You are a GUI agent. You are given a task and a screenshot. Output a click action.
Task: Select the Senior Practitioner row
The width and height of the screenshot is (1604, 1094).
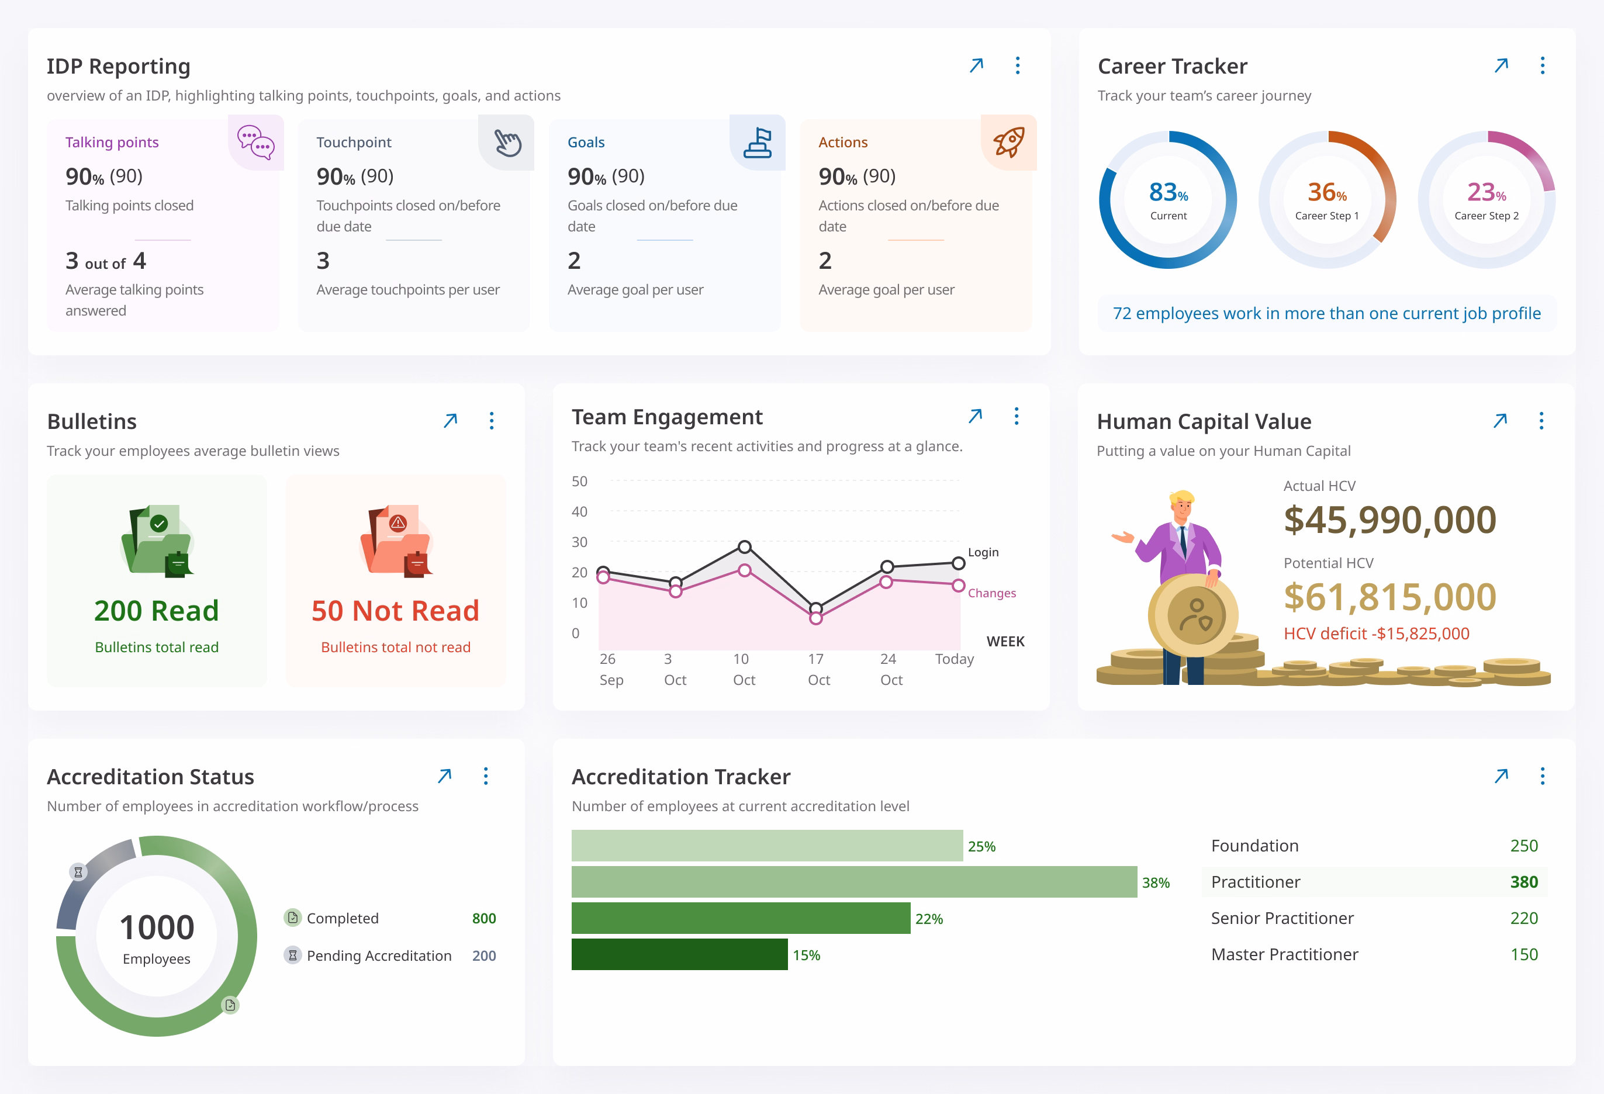tap(1374, 918)
